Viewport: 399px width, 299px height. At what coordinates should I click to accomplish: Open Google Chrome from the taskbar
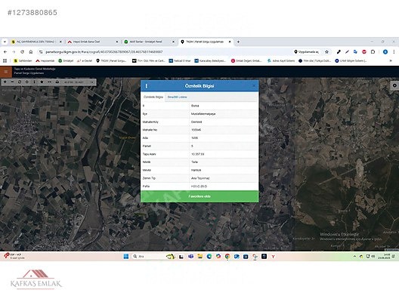click(227, 257)
